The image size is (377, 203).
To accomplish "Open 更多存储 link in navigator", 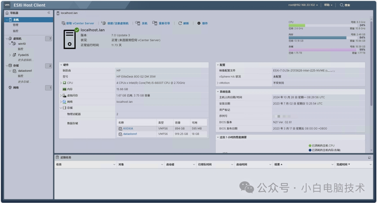I will [x=24, y=82].
